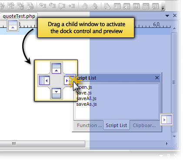184x161 pixels.
Task: Click the raised hand toolbar icon
Action: (x=85, y=6)
